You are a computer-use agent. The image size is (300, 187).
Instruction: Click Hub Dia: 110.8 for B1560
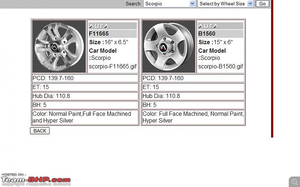193,96
